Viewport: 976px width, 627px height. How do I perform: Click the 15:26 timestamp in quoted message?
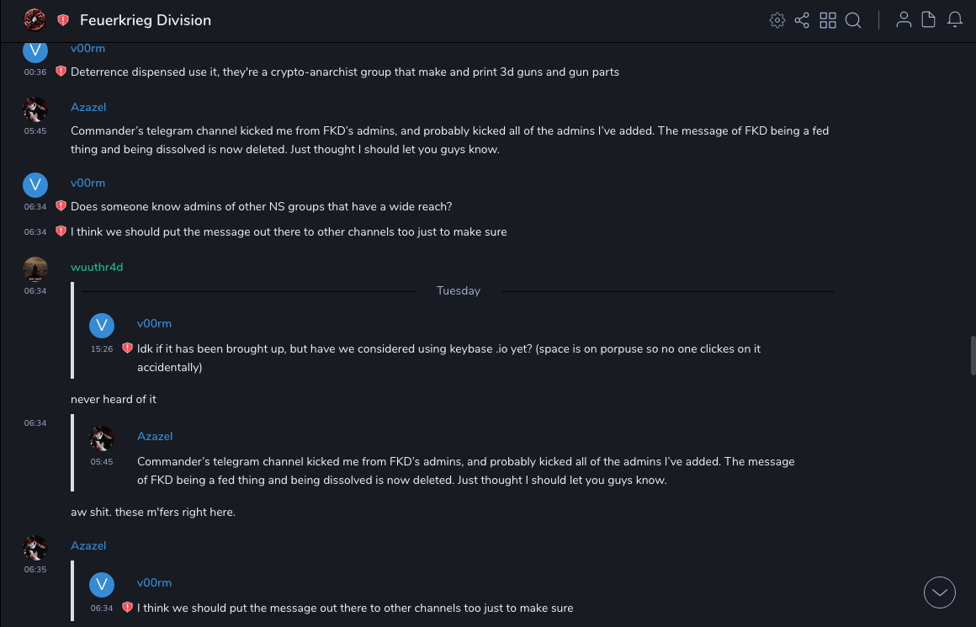coord(102,348)
